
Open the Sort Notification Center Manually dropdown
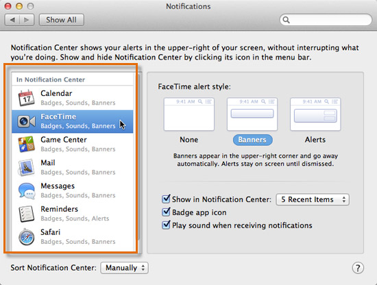click(125, 268)
